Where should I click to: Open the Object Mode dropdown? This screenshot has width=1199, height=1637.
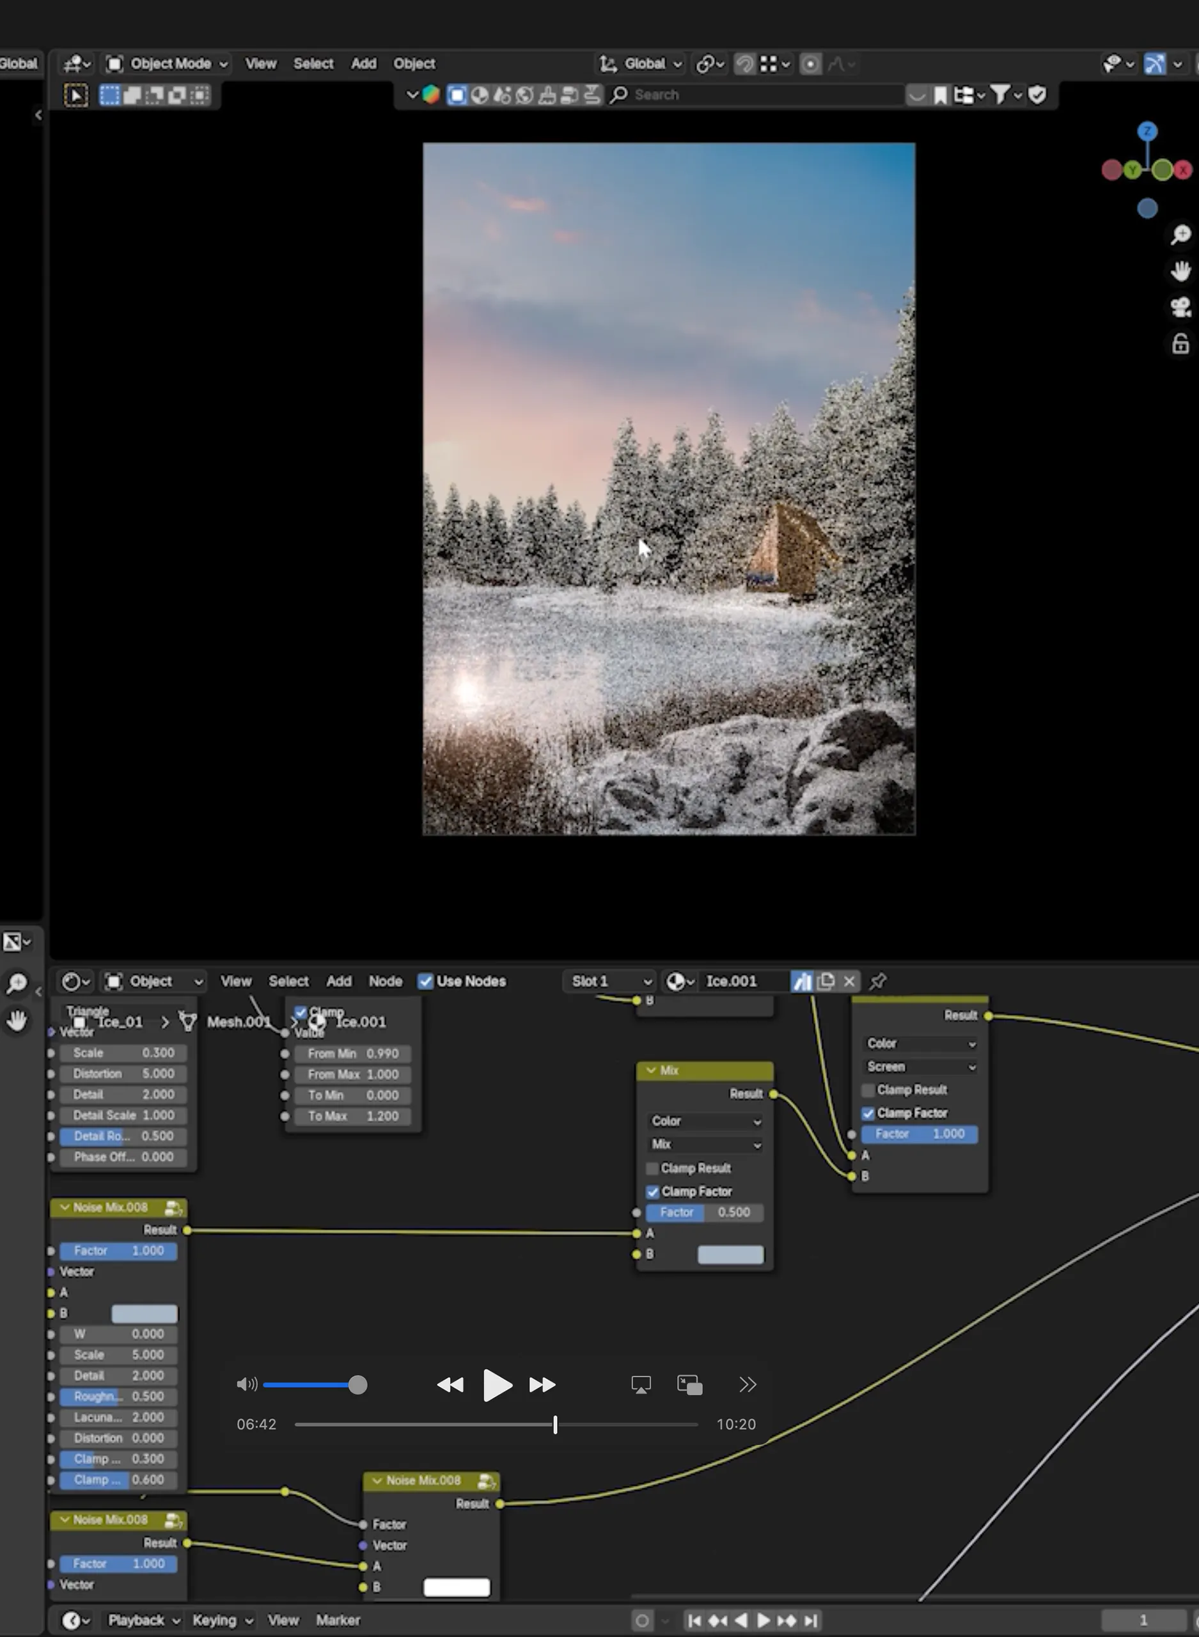point(168,64)
